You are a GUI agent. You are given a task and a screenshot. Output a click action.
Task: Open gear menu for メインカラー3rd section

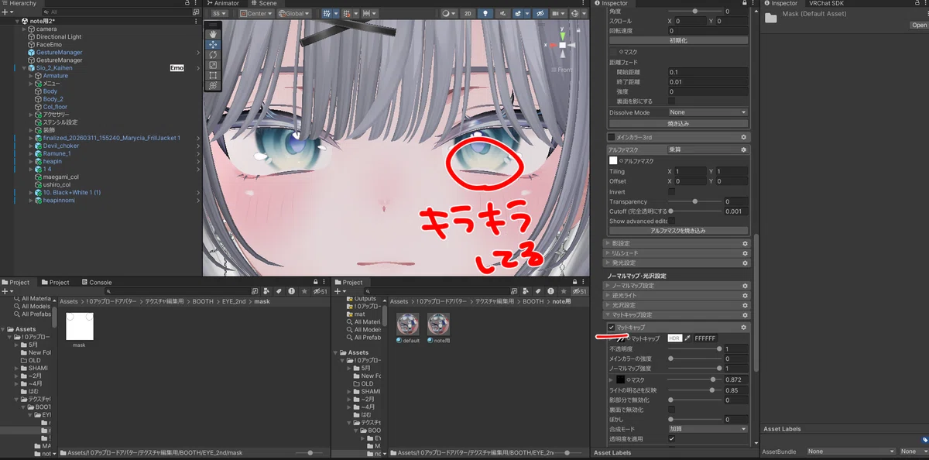tap(745, 137)
